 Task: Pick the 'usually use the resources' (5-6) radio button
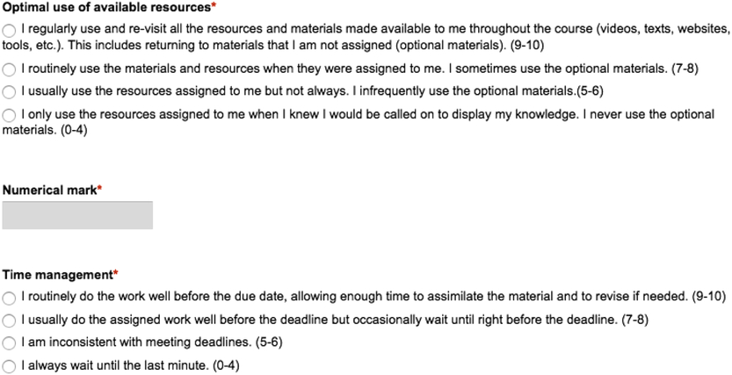click(9, 91)
